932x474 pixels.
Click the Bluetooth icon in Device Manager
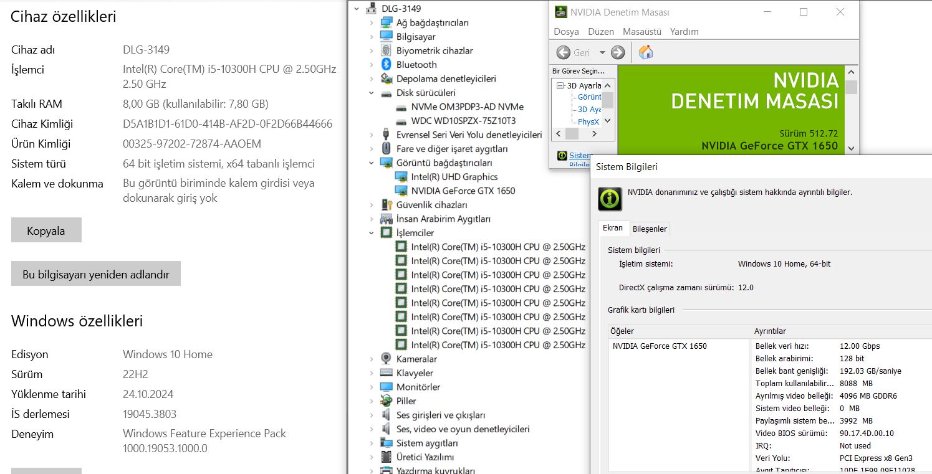[387, 65]
